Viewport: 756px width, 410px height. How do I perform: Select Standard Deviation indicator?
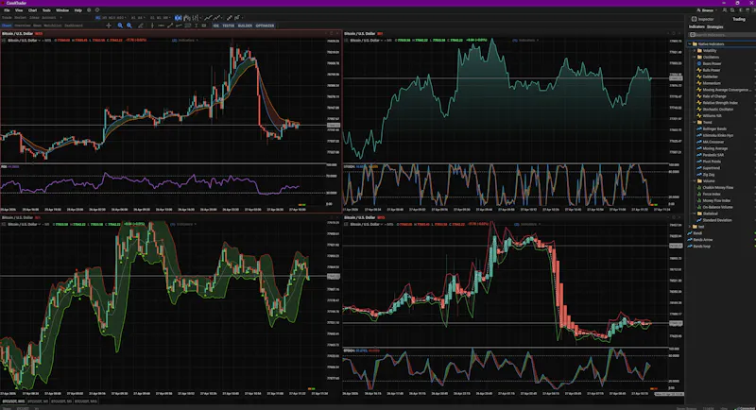[x=717, y=220]
